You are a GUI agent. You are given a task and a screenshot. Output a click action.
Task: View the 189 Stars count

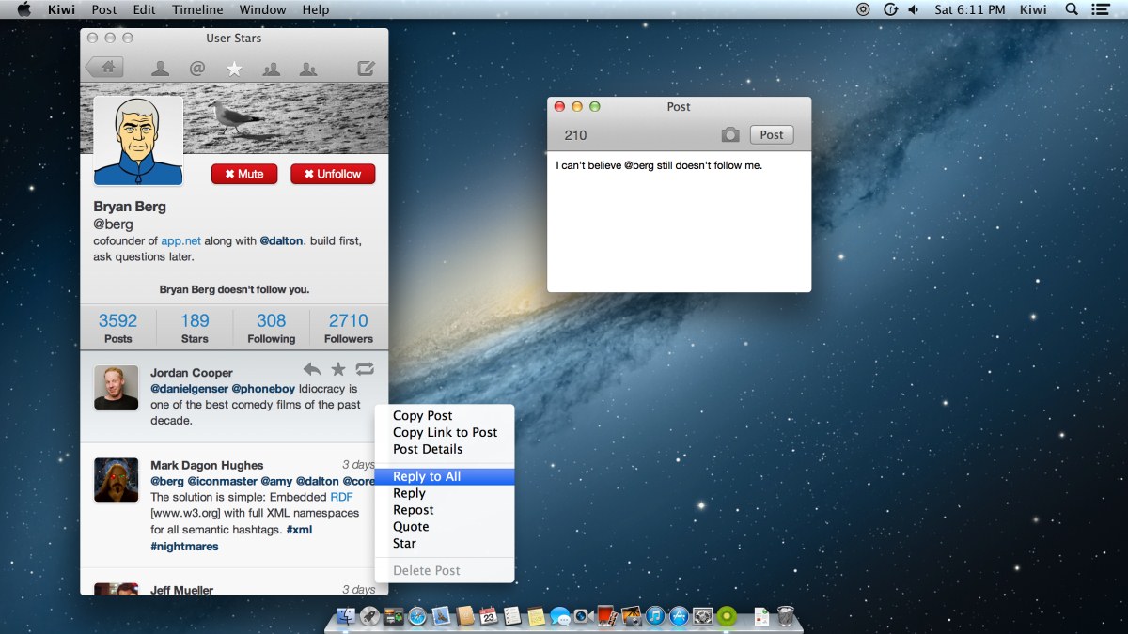[x=195, y=329]
